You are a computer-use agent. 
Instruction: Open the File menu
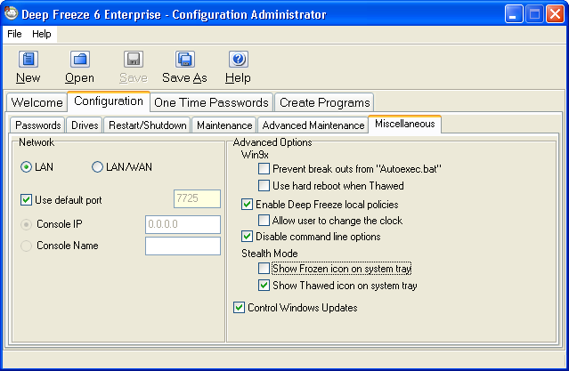(x=14, y=34)
